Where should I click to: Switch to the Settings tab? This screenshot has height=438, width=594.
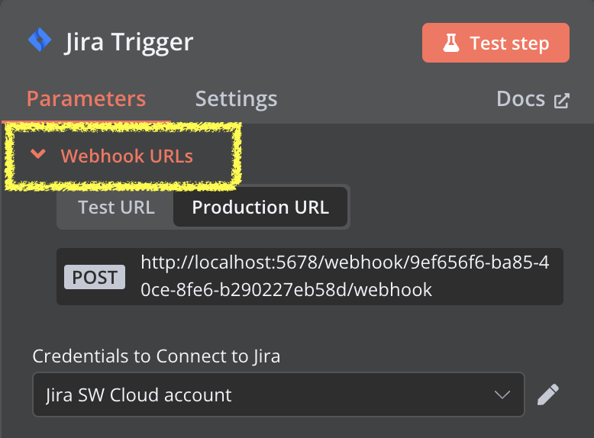[x=236, y=99]
